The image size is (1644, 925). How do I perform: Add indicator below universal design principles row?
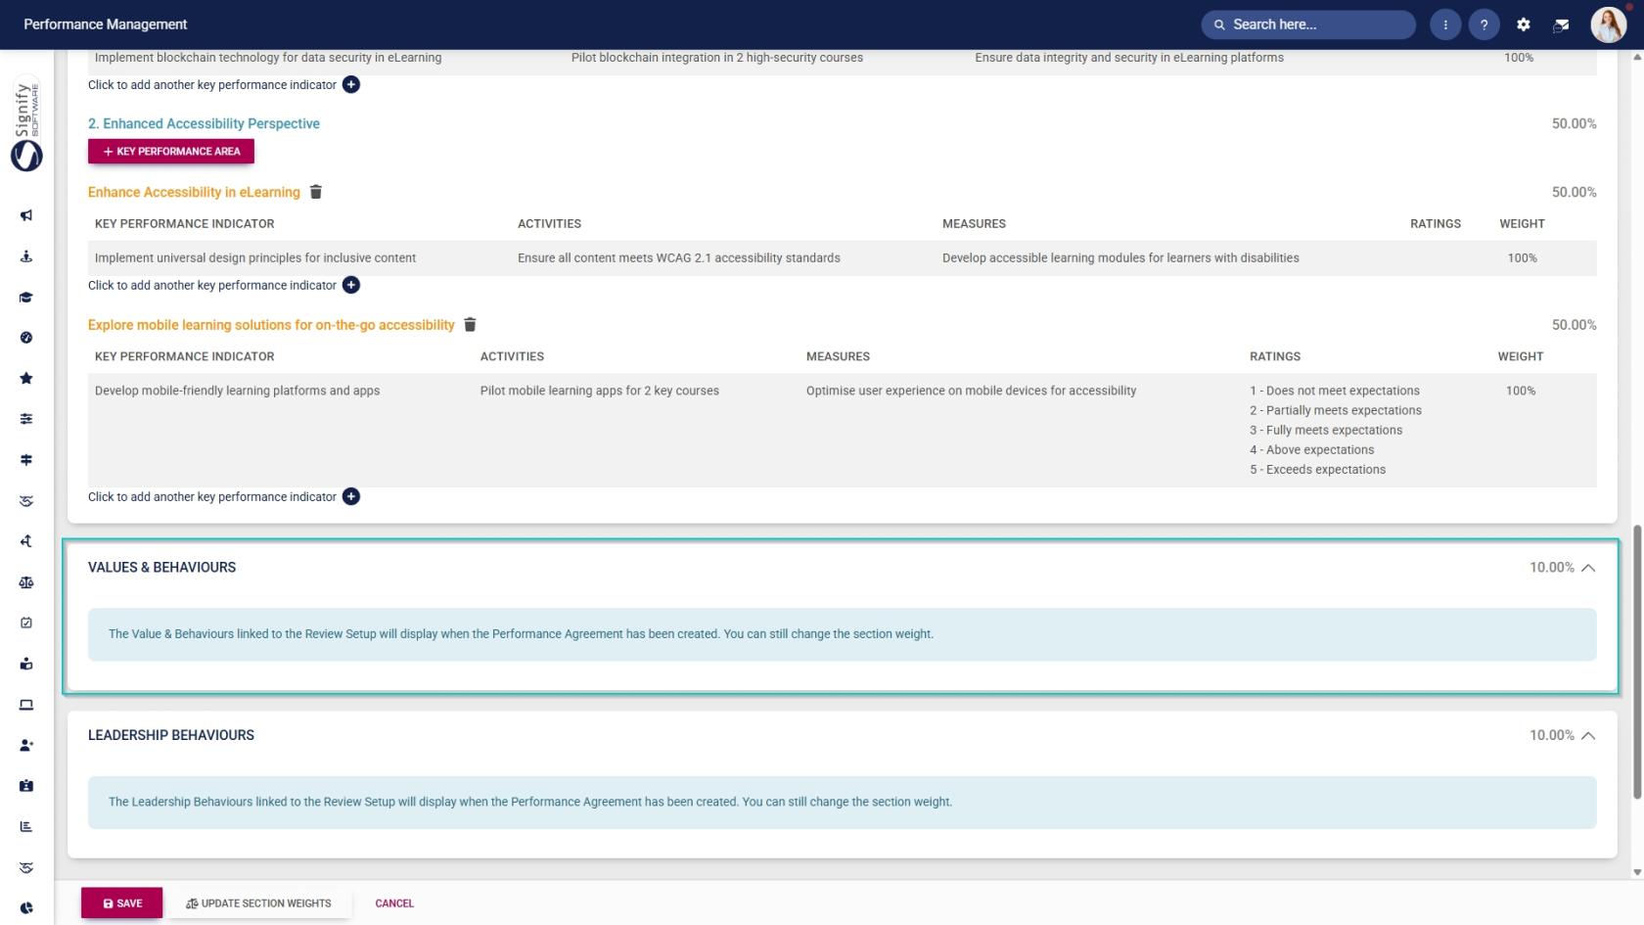pos(351,285)
